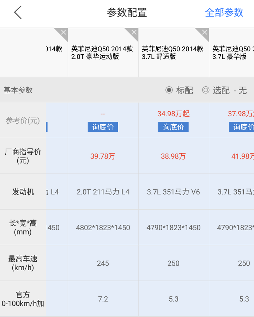This screenshot has height=317, width=254.
Task: Select the 7.2 acceleration value
Action: click(x=103, y=299)
